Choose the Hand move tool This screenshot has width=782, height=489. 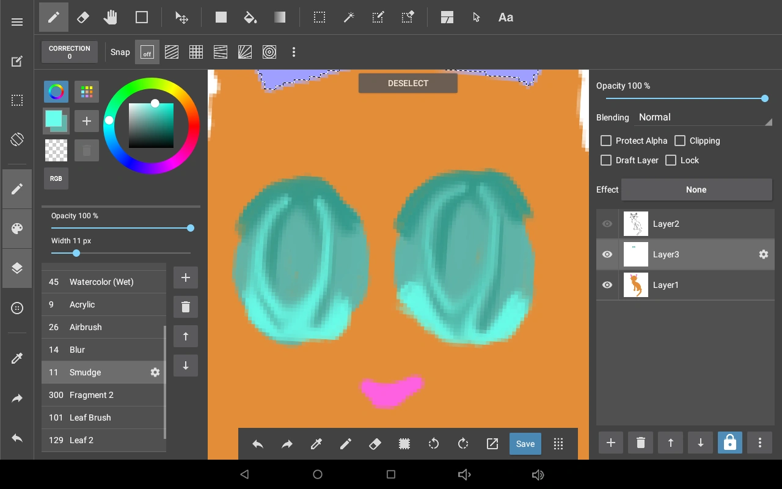tap(110, 18)
